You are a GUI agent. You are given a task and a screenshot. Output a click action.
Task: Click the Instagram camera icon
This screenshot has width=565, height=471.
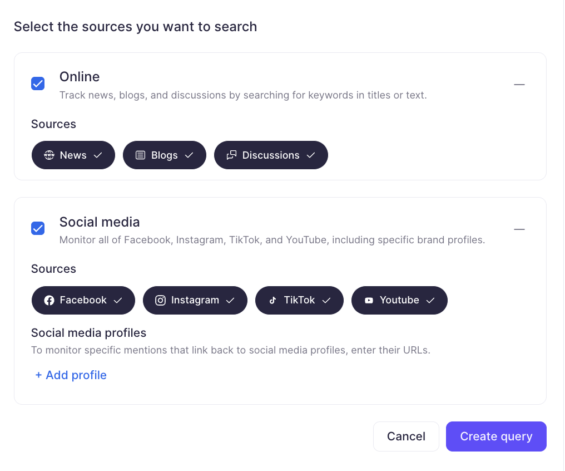160,300
